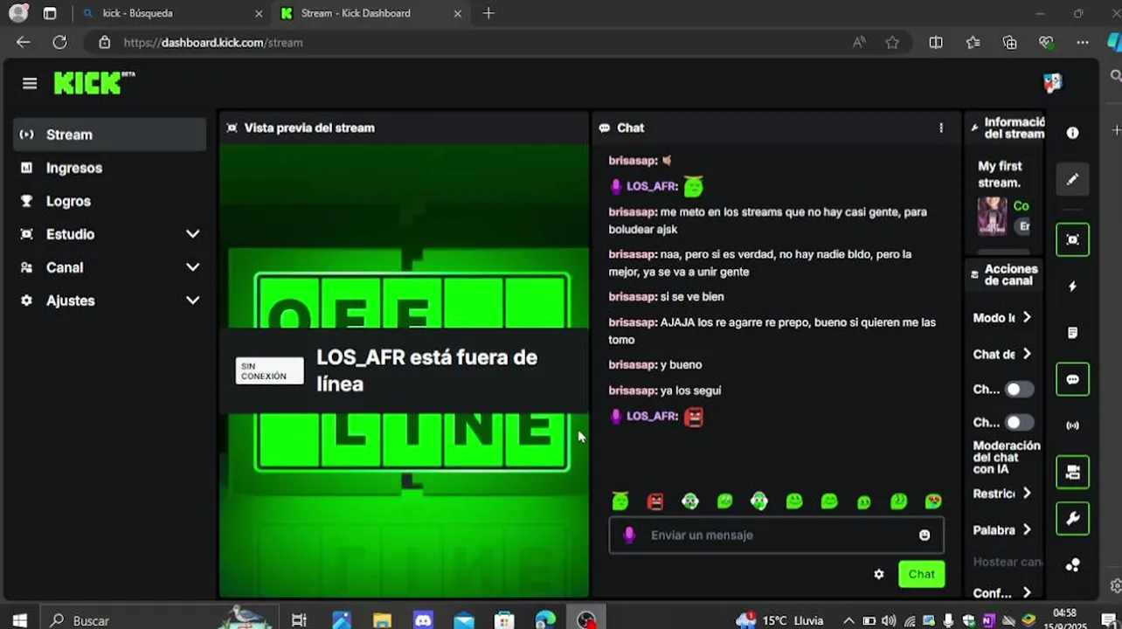Image resolution: width=1122 pixels, height=629 pixels.
Task: Open the 'Conf...' option chevron
Action: [x=1027, y=593]
